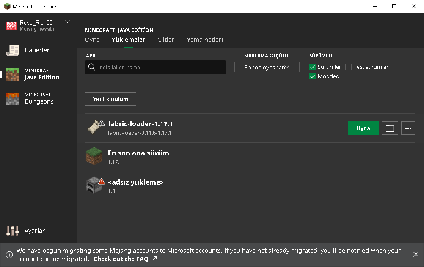Dismiss the migration notification banner
The height and width of the screenshot is (267, 424).
pyautogui.click(x=416, y=254)
